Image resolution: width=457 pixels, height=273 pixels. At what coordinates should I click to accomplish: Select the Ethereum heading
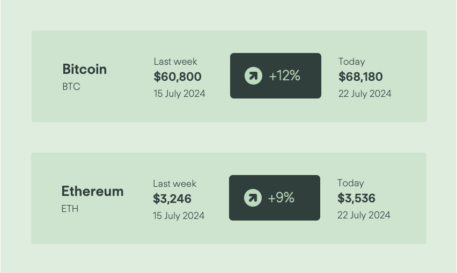pyautogui.click(x=92, y=191)
